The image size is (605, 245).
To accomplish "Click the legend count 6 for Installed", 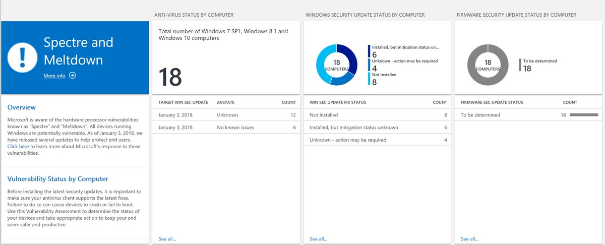I will coord(374,54).
